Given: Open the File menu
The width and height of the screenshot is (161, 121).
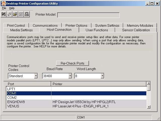Looking at the screenshot, I should coord(4,8).
